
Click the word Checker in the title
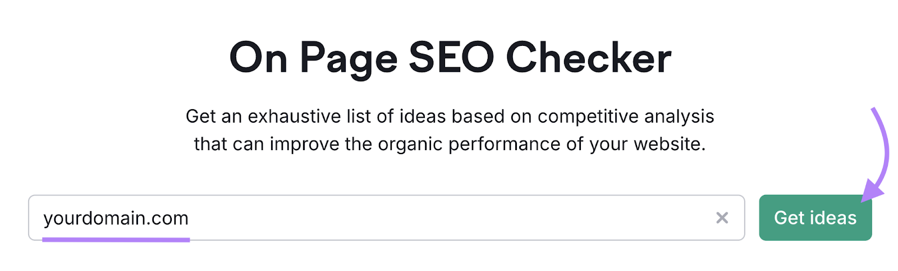(x=589, y=58)
